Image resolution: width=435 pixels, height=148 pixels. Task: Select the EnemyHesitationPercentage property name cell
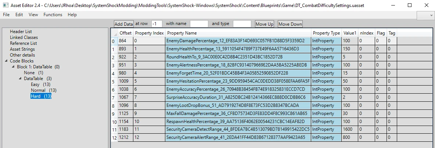tap(238, 81)
